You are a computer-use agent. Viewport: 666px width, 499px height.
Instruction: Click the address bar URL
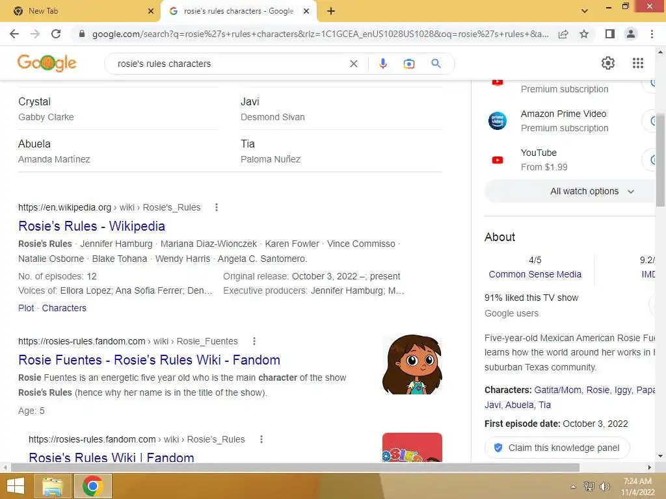pyautogui.click(x=320, y=34)
